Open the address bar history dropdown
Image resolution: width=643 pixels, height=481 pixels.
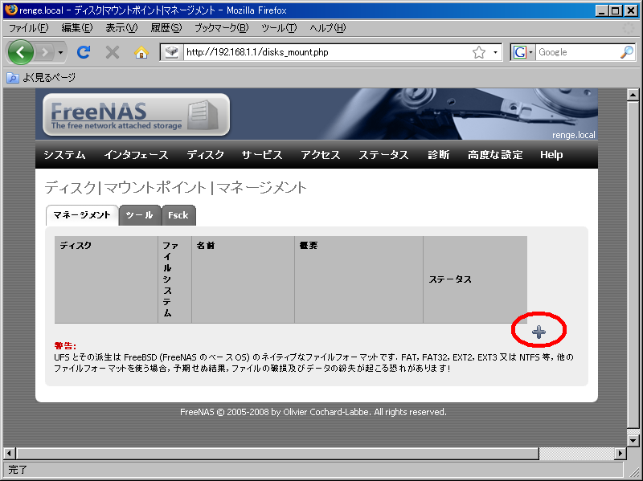495,52
